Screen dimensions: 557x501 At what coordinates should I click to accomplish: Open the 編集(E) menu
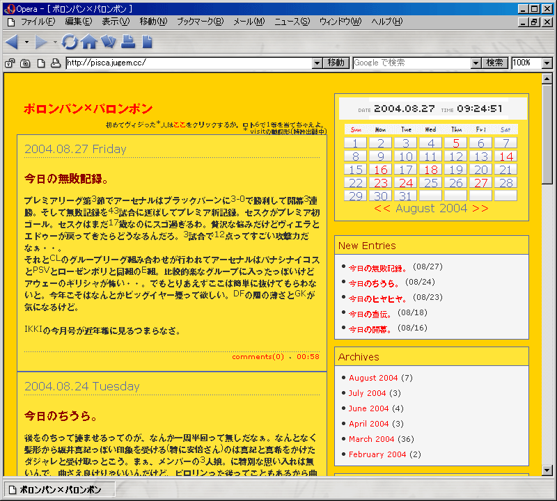(x=79, y=22)
